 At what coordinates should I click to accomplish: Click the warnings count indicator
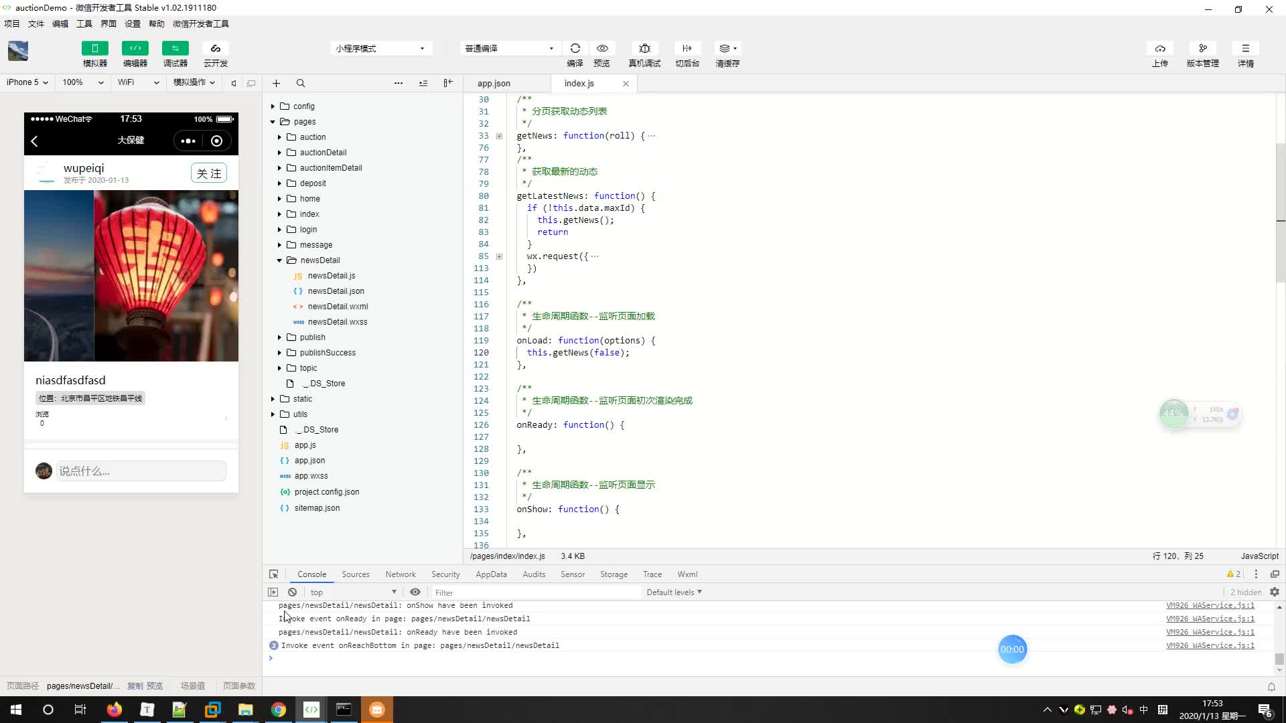tap(1233, 574)
